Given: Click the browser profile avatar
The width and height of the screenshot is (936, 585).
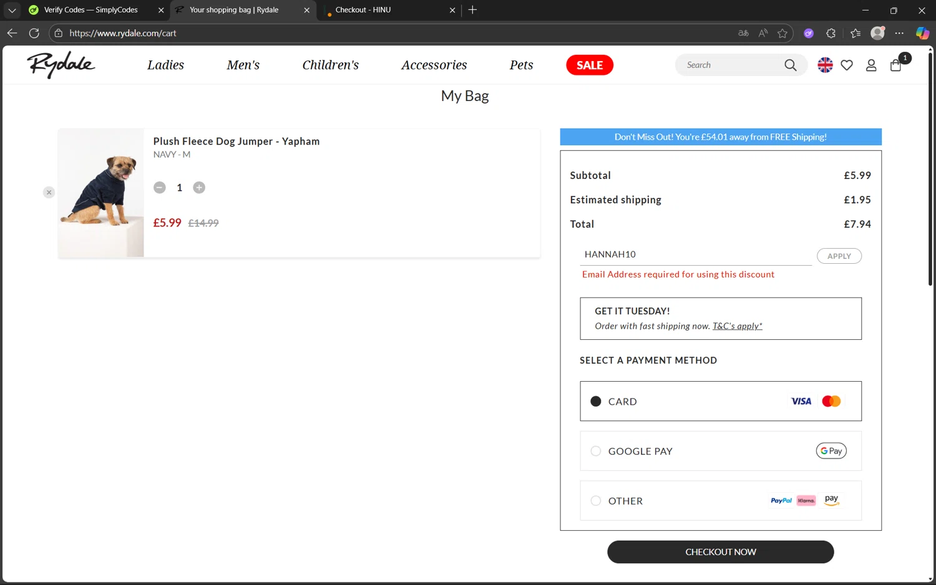Looking at the screenshot, I should click(x=877, y=33).
